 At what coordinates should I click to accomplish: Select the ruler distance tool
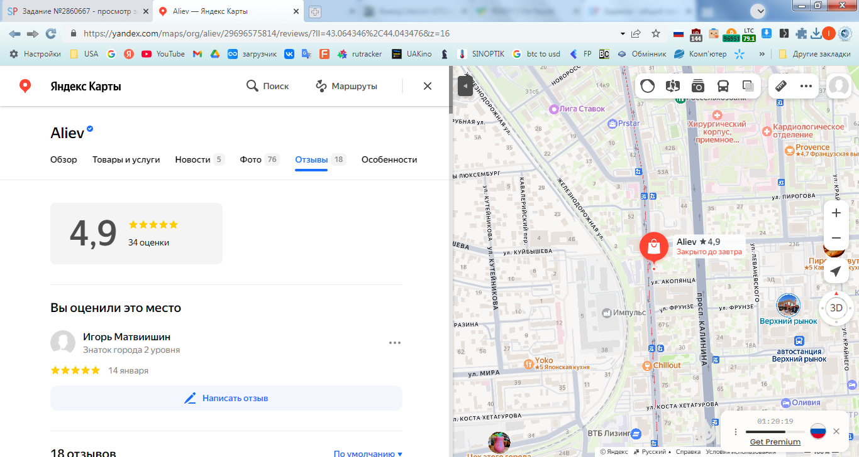tap(781, 86)
